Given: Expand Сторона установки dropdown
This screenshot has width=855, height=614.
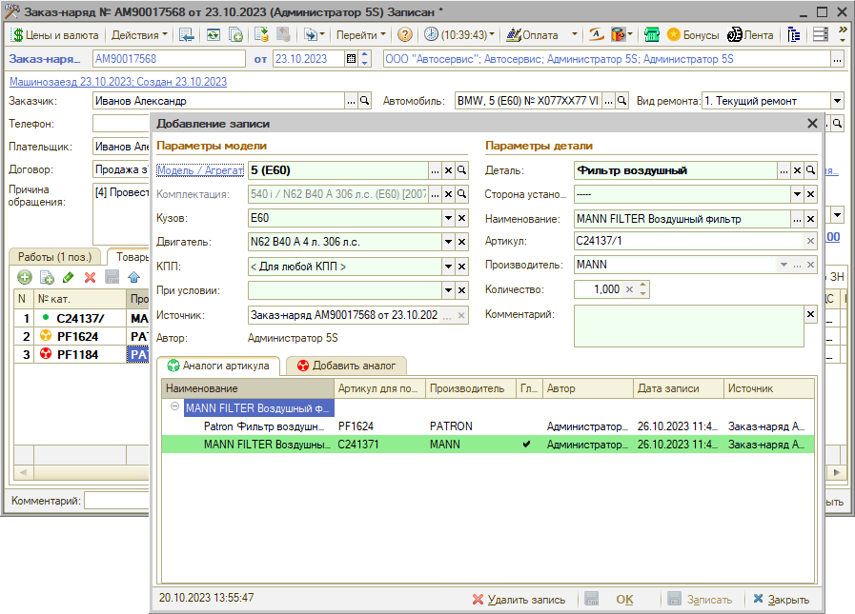Looking at the screenshot, I should 797,194.
